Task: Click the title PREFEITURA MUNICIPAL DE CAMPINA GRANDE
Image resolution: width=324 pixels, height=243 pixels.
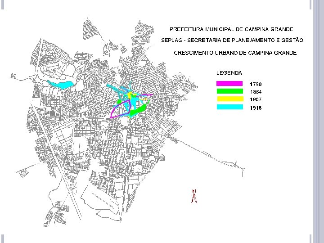Action: point(231,29)
